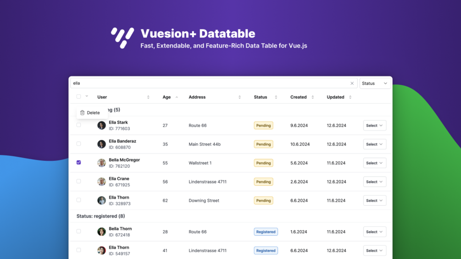Click the Vuesion logo icon
The width and height of the screenshot is (461, 259).
(122, 38)
